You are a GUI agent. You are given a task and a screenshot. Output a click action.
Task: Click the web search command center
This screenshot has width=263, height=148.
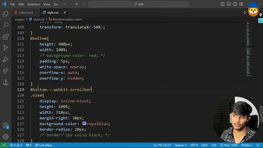[x=138, y=4]
